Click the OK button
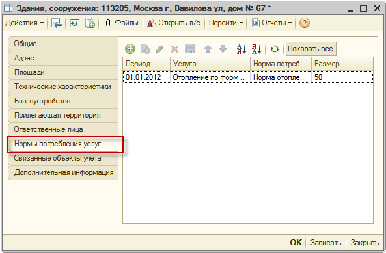Viewport: 386px width, 253px height. pyautogui.click(x=296, y=243)
